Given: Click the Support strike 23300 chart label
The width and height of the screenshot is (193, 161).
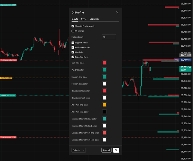Looking at the screenshot, I should 8,95.
